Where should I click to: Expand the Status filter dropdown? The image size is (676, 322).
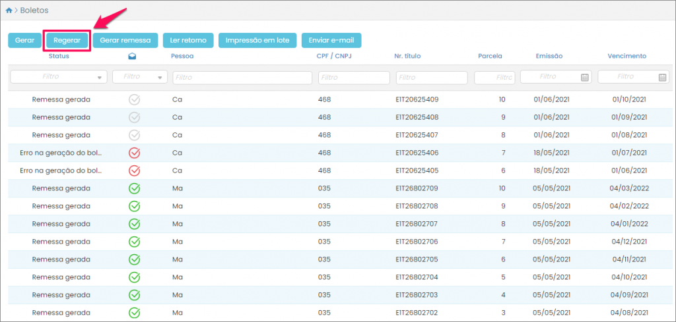click(100, 78)
